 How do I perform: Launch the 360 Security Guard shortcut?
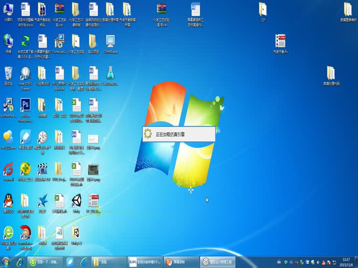25,168
